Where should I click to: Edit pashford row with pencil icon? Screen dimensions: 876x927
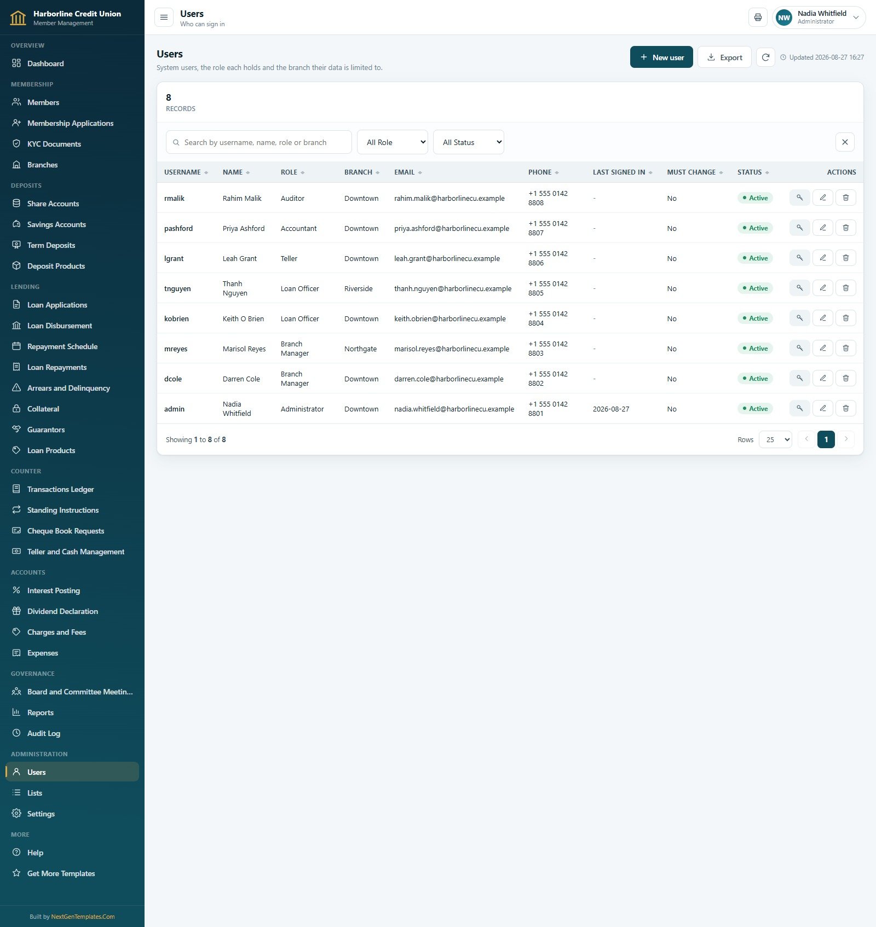point(822,228)
